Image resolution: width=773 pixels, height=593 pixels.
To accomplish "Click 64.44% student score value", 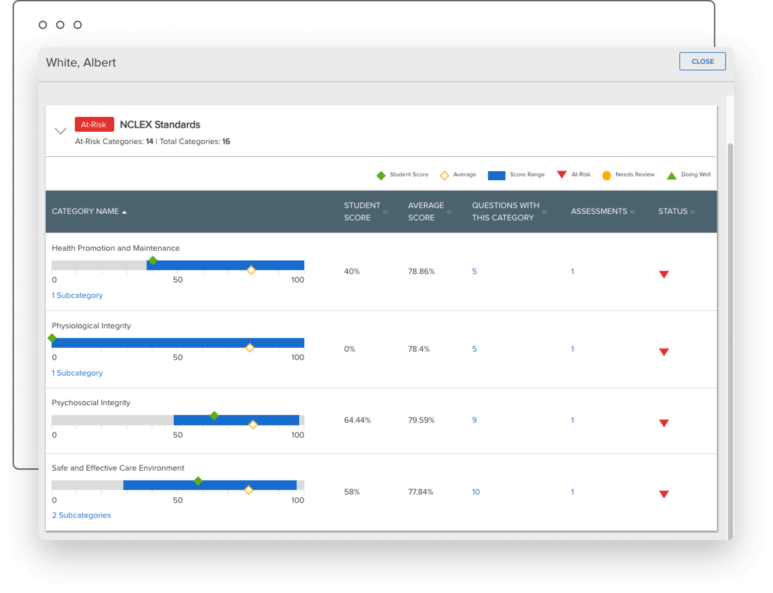I will pos(358,420).
